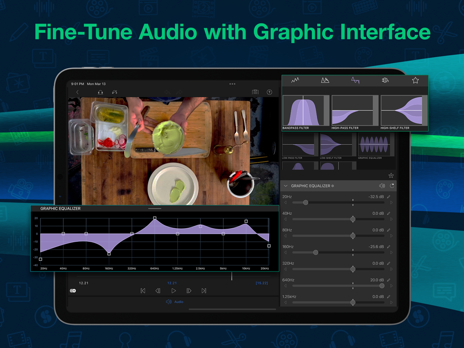Switch to the second levels effects tab
464x348 pixels.
click(x=325, y=80)
